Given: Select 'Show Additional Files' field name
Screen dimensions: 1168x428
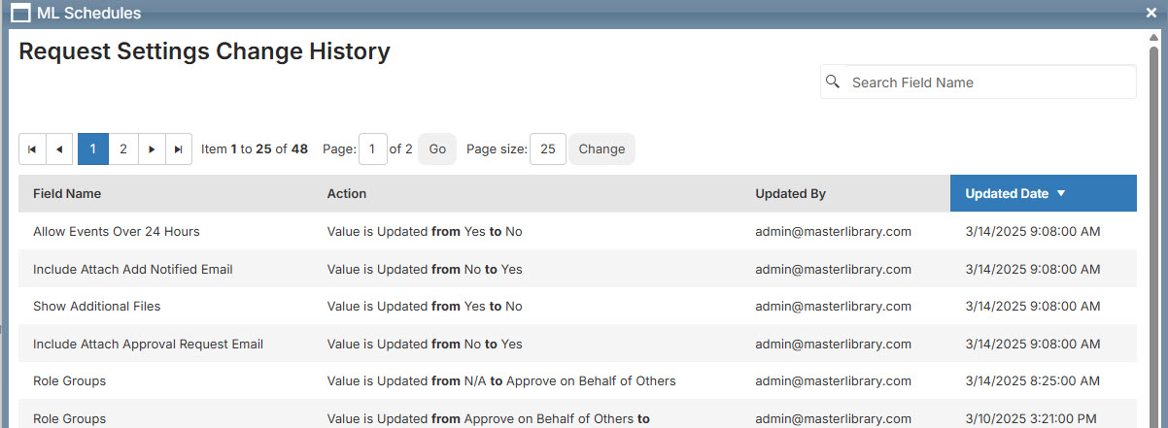Looking at the screenshot, I should point(97,306).
